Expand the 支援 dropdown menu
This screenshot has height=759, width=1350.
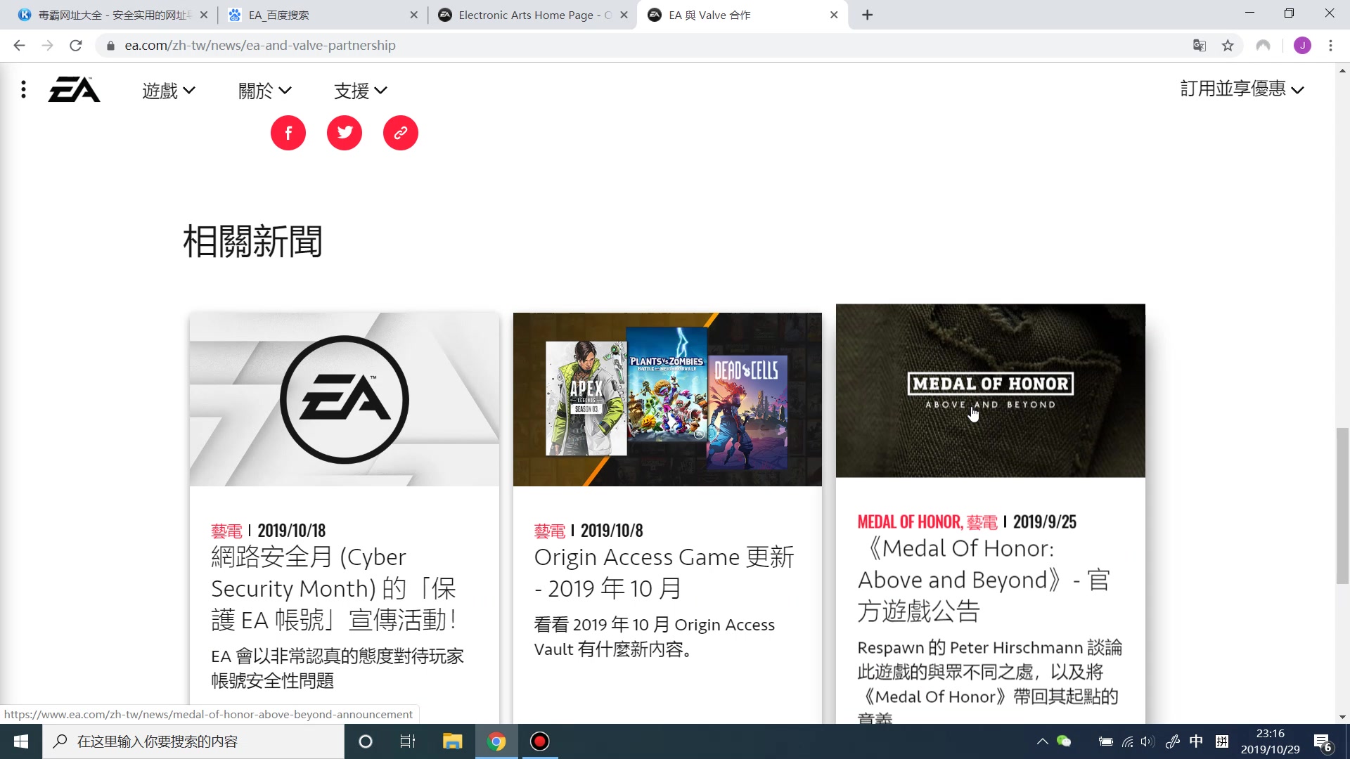pyautogui.click(x=360, y=91)
